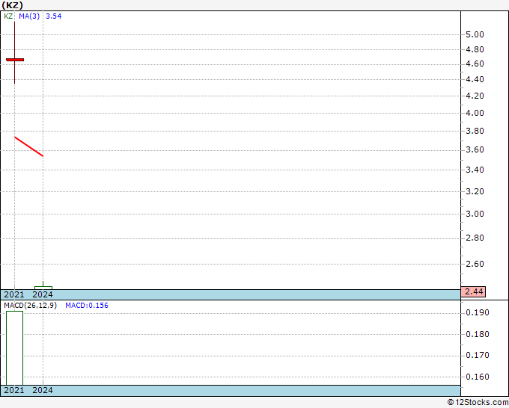Click the 5.00 price axis label
The width and height of the screenshot is (509, 408).
pyautogui.click(x=475, y=34)
